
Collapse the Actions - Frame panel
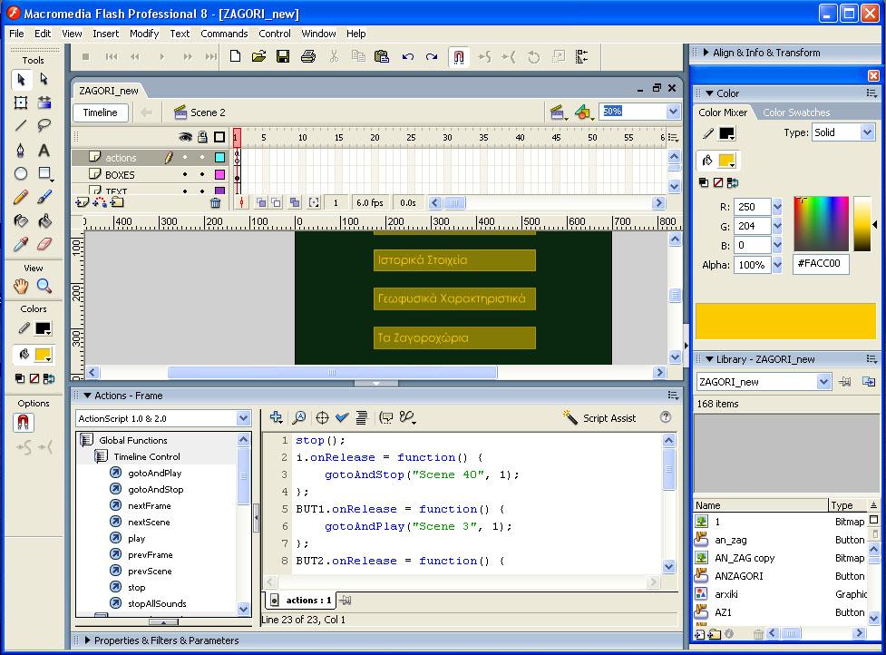click(88, 396)
